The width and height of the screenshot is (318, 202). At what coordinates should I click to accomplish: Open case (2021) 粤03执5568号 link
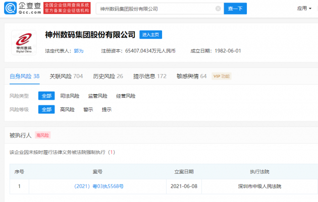(99, 186)
